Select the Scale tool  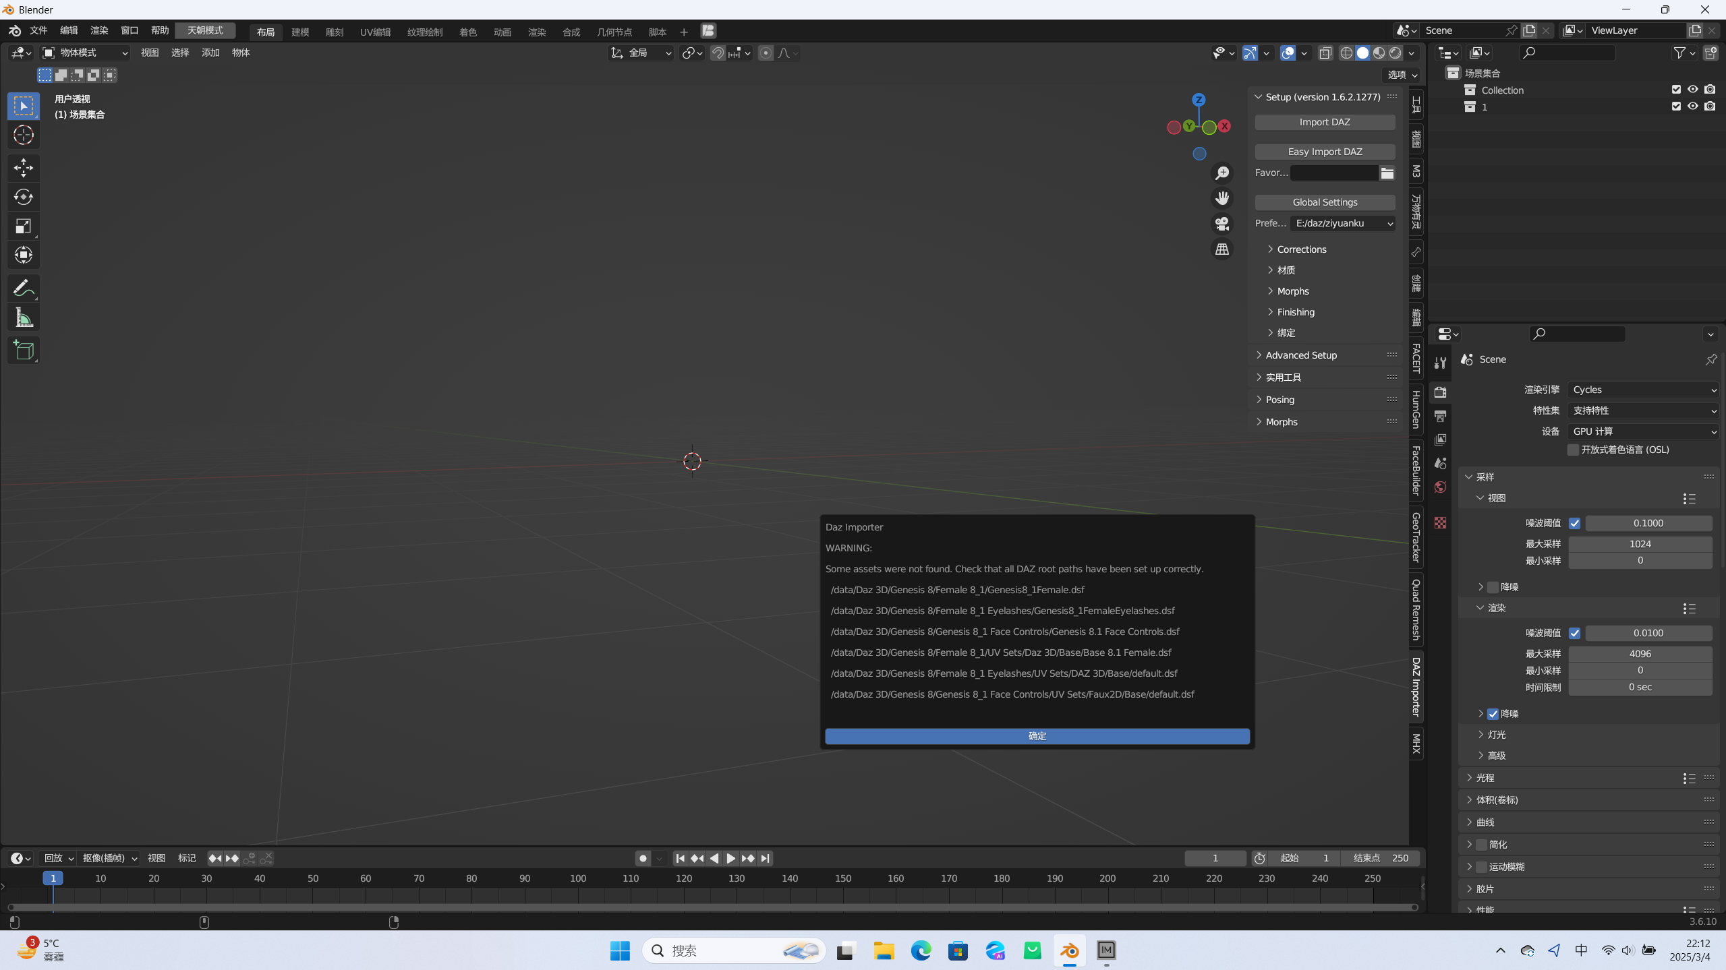pyautogui.click(x=24, y=226)
